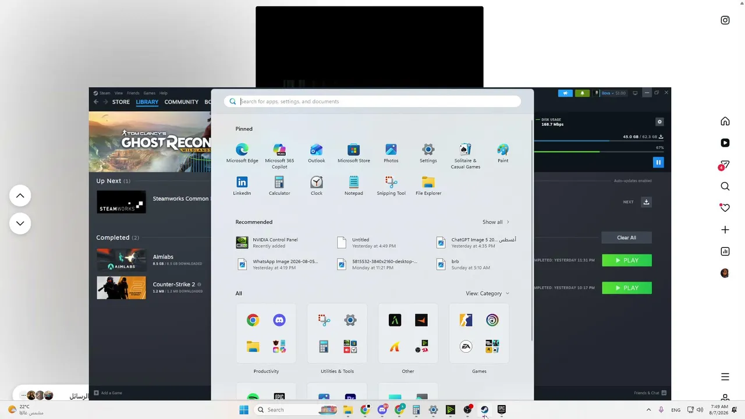Click the taskbar Search box
745x419 pixels.
[295, 410]
